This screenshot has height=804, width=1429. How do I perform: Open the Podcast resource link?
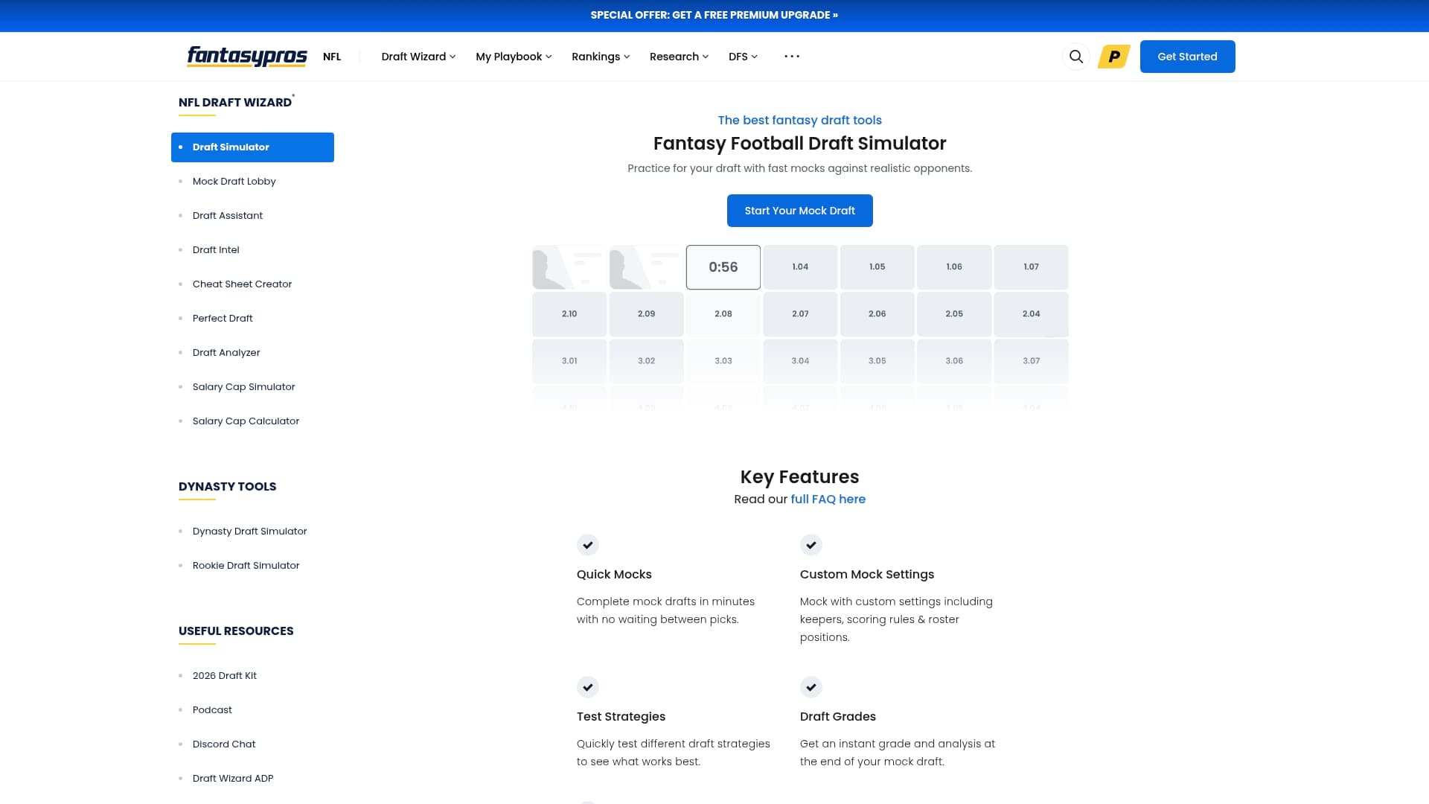[x=212, y=710]
